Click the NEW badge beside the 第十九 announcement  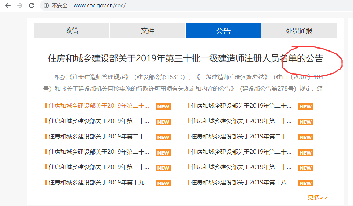coord(163,183)
